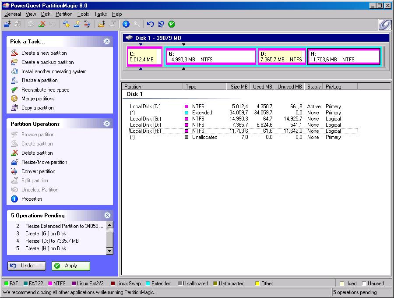Click the Extended cyan legend swatch
The height and width of the screenshot is (298, 394).
[148, 284]
